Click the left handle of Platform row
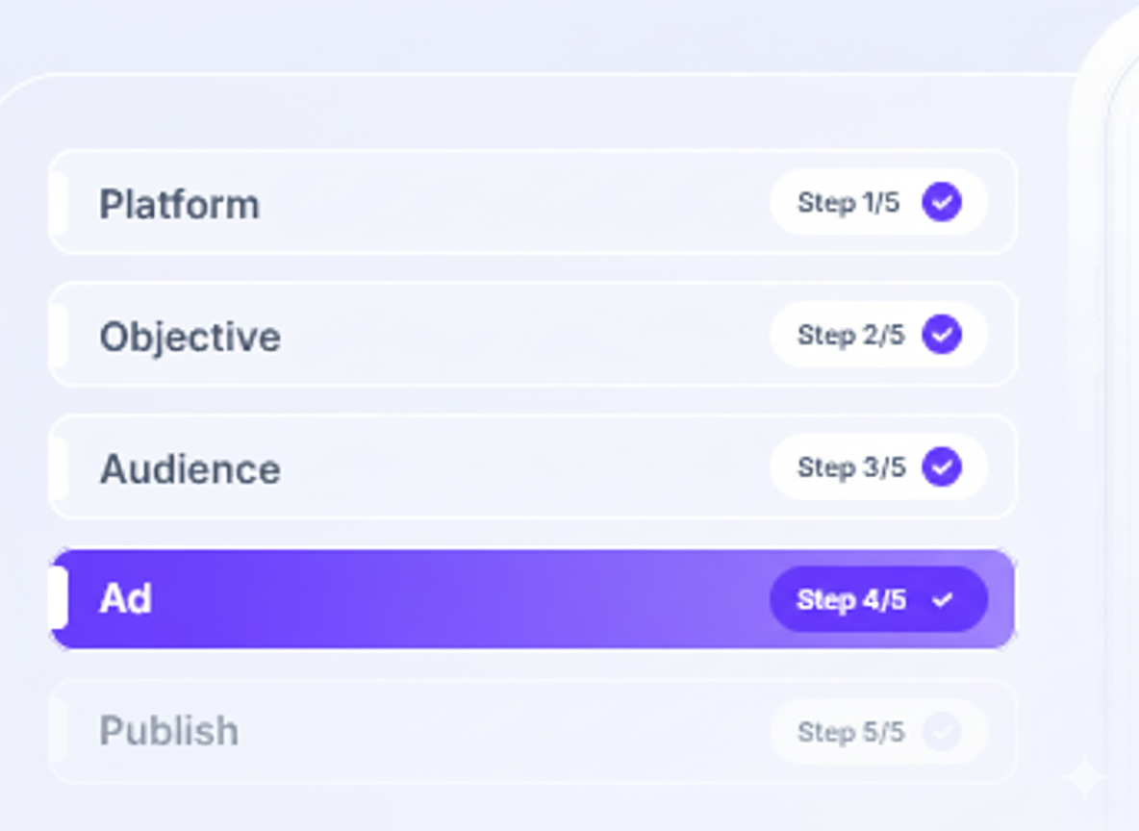Image resolution: width=1139 pixels, height=831 pixels. point(59,203)
